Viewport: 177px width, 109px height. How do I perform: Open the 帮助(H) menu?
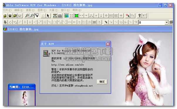coord(77,10)
